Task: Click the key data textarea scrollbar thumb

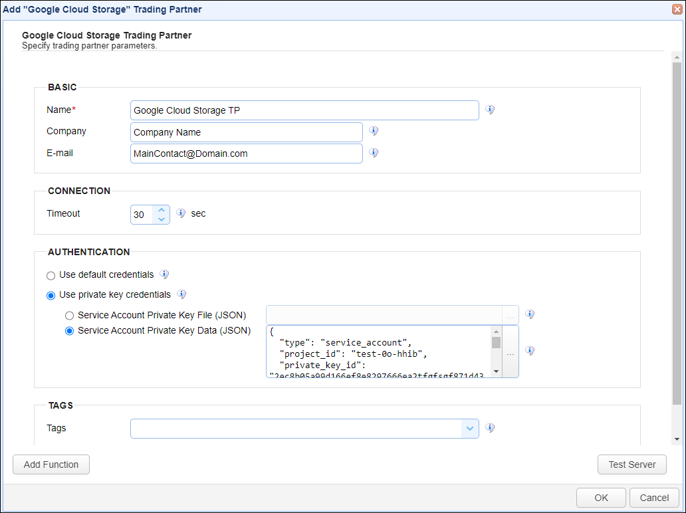Action: (496, 342)
